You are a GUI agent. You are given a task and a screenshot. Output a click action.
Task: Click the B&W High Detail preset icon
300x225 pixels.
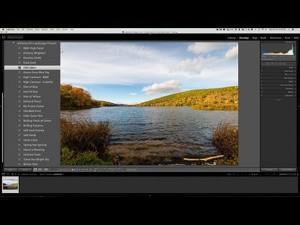pyautogui.click(x=19, y=48)
